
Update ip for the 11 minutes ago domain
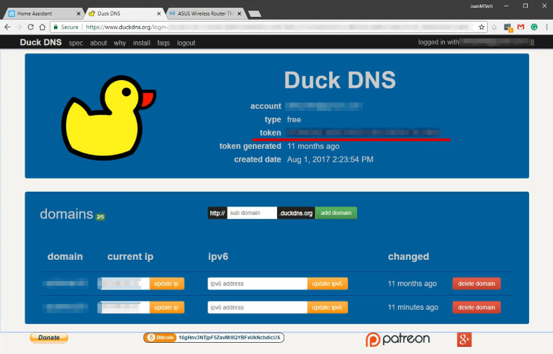coord(166,308)
